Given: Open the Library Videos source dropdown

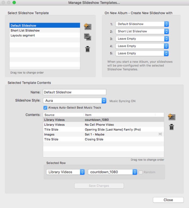Looking at the screenshot, I should pos(65,172).
